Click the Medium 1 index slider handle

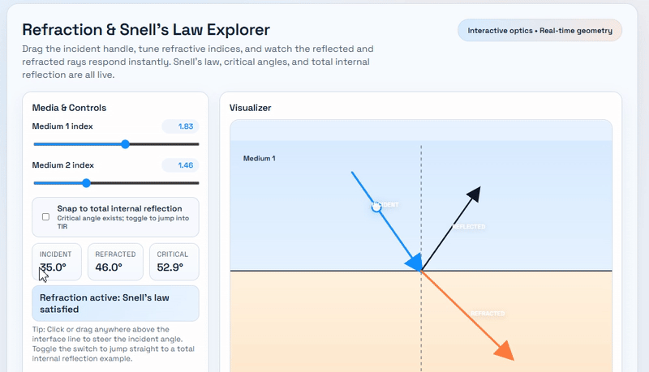pyautogui.click(x=125, y=144)
